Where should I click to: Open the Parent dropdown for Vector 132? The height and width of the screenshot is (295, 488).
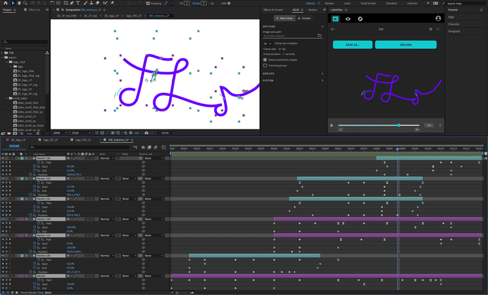[154, 178]
